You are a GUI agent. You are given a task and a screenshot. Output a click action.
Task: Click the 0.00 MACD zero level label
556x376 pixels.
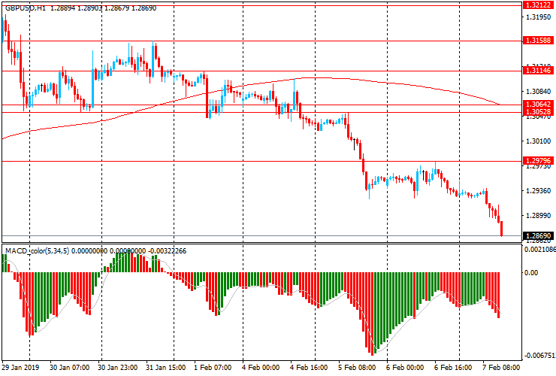(x=531, y=273)
